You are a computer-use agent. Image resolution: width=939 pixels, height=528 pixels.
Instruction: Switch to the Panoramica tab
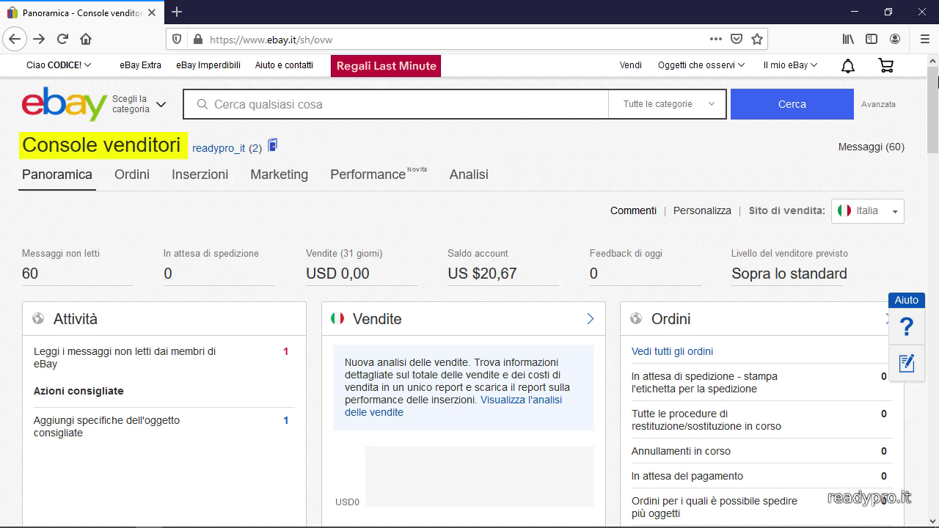(x=57, y=175)
